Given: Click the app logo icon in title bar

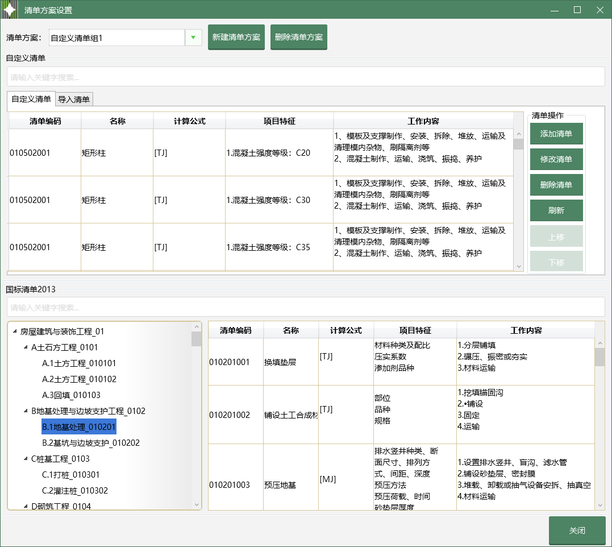Looking at the screenshot, I should point(9,10).
